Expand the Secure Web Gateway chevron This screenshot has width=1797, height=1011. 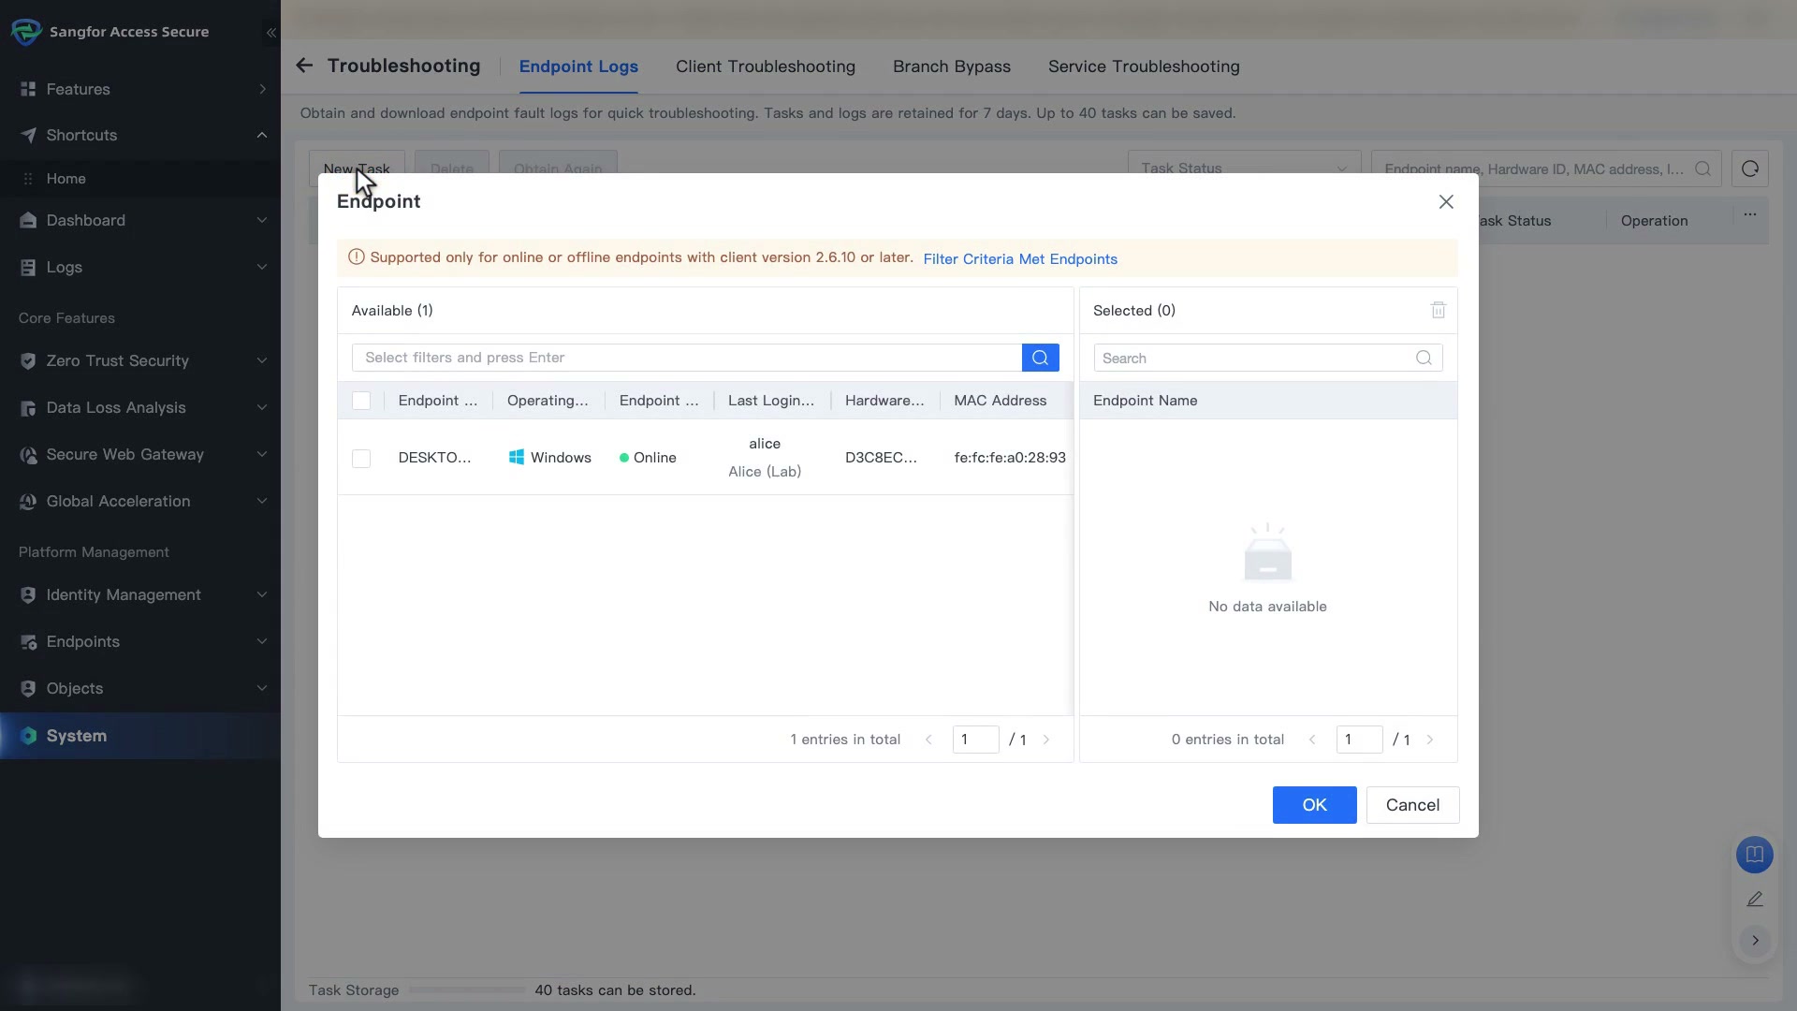(262, 454)
